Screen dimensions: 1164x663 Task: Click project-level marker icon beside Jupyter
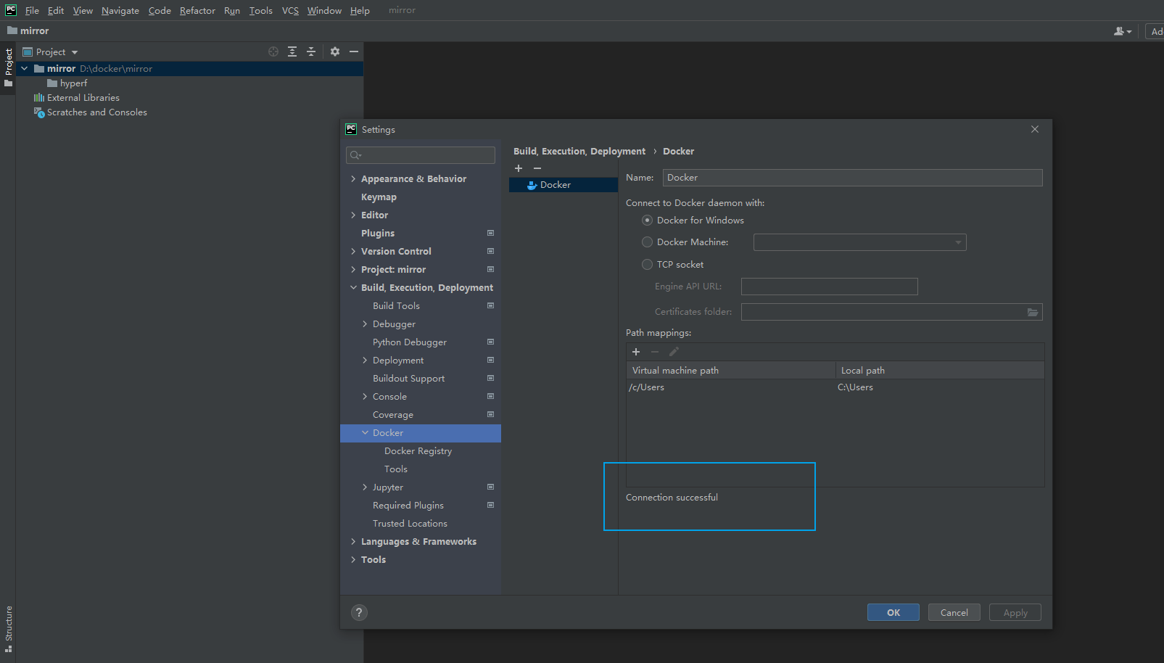491,487
